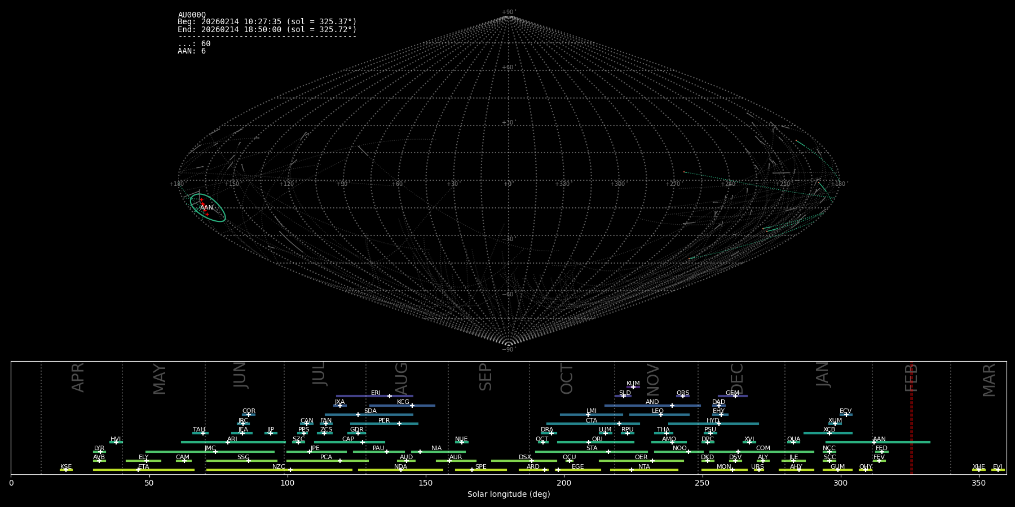Click the red dashed current solar longitude line

[x=911, y=417]
